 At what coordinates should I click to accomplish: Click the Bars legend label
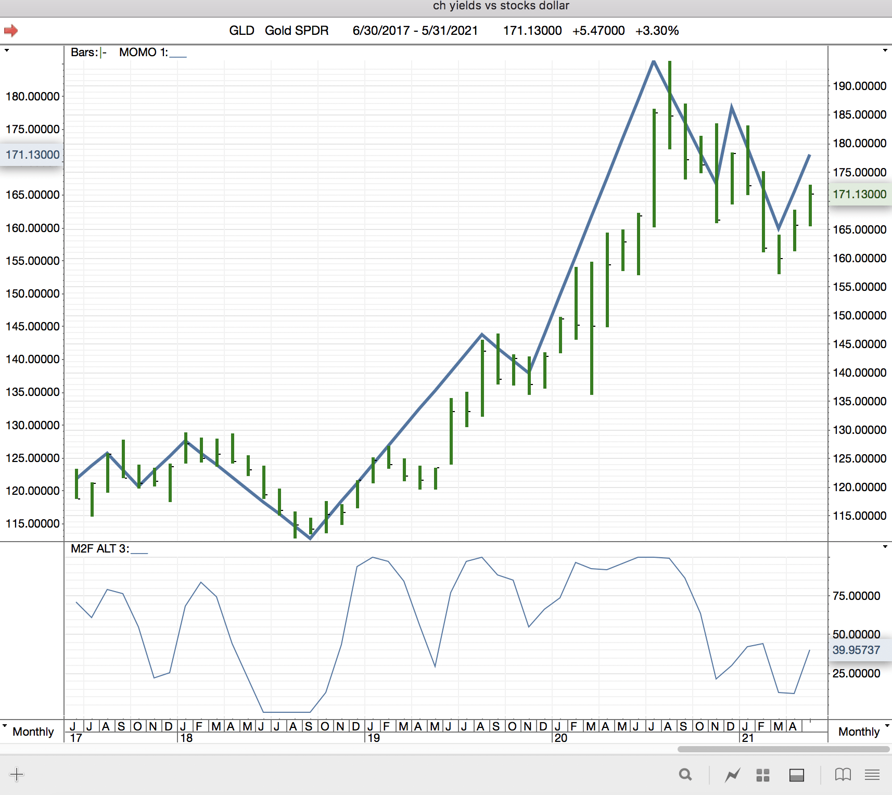pyautogui.click(x=88, y=53)
